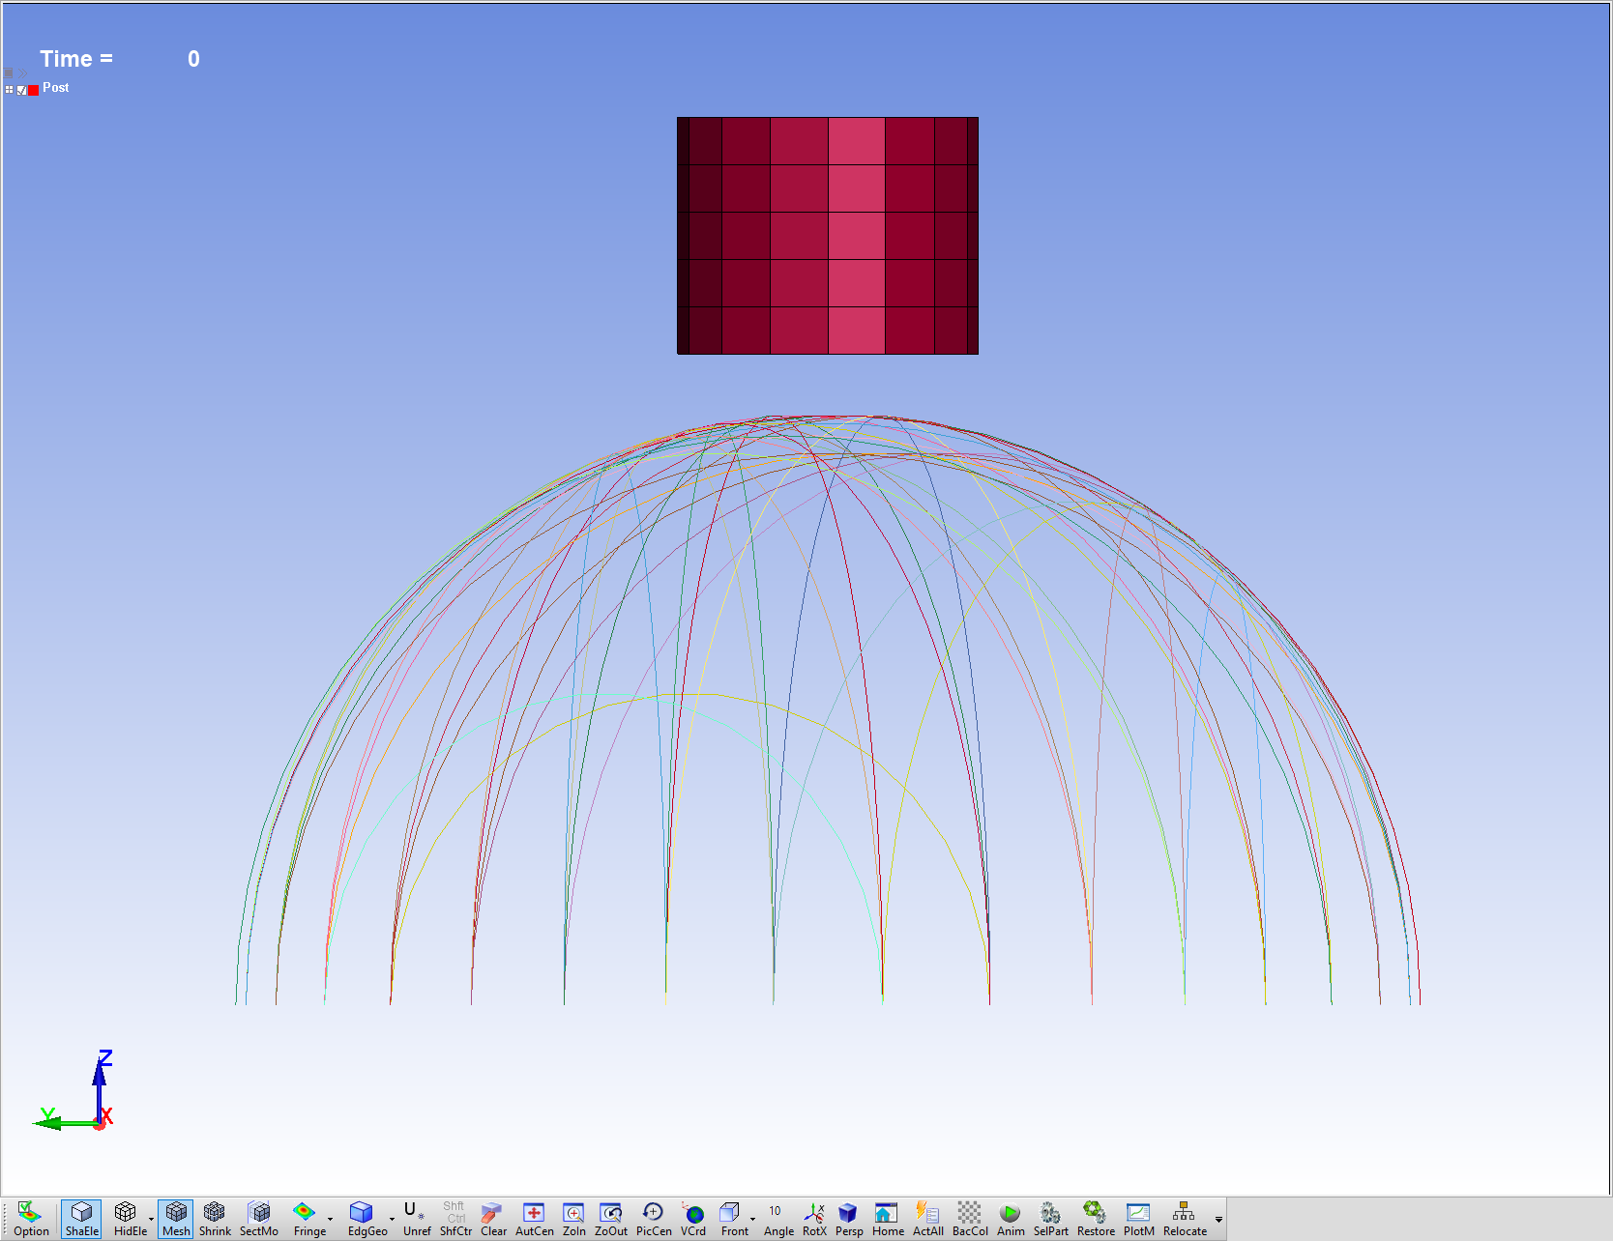Expand the double chevron above Post
1613x1241 pixels.
(22, 72)
